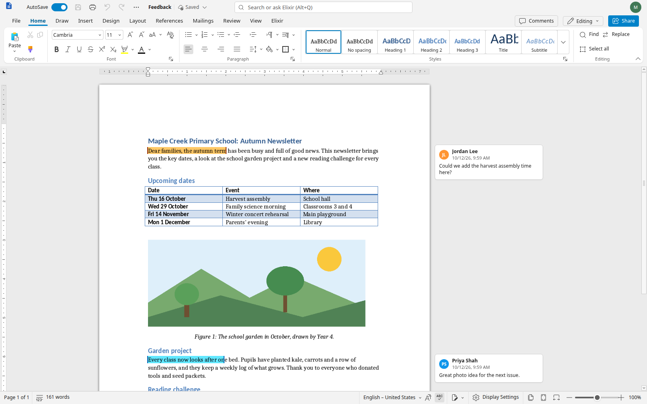Adjust the zoom slider handle
The image size is (647, 404).
point(597,398)
